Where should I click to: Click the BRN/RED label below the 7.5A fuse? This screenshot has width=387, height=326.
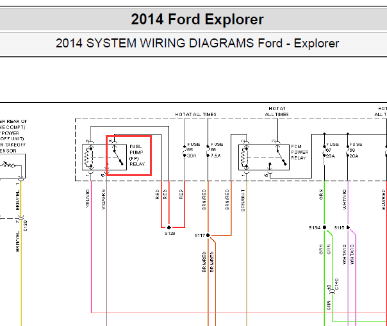pyautogui.click(x=204, y=199)
